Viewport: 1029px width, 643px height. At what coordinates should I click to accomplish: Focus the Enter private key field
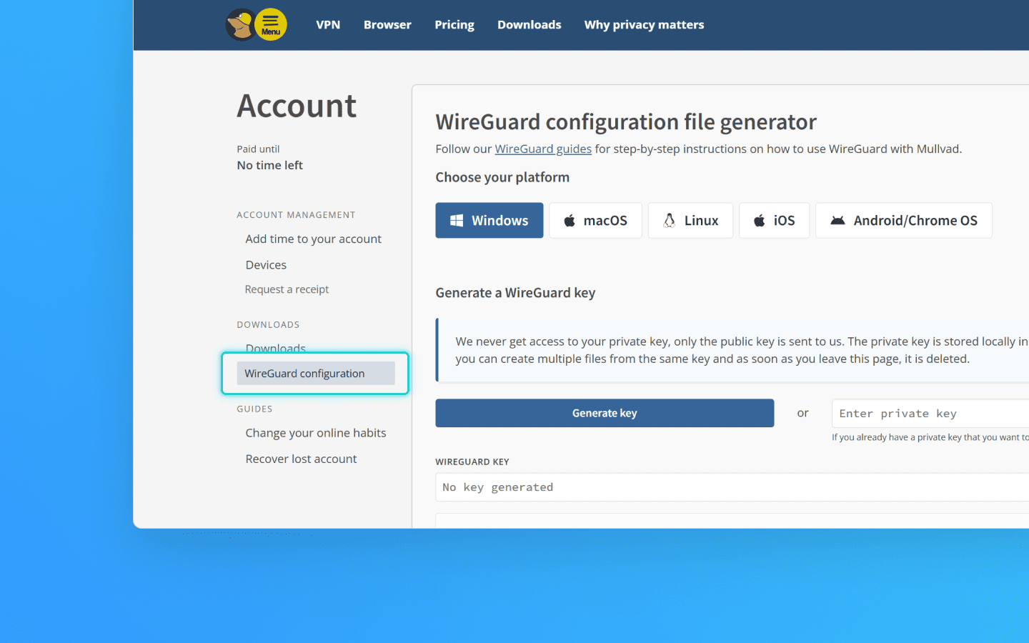point(930,414)
